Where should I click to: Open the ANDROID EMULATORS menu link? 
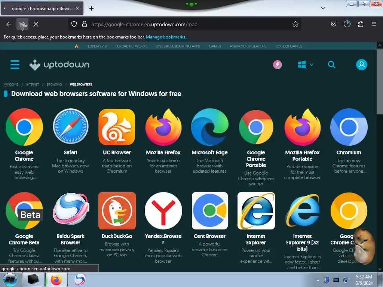tap(248, 46)
